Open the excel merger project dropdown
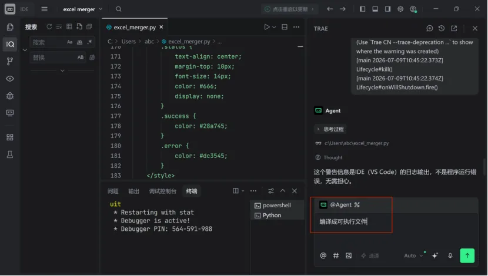 pos(82,9)
